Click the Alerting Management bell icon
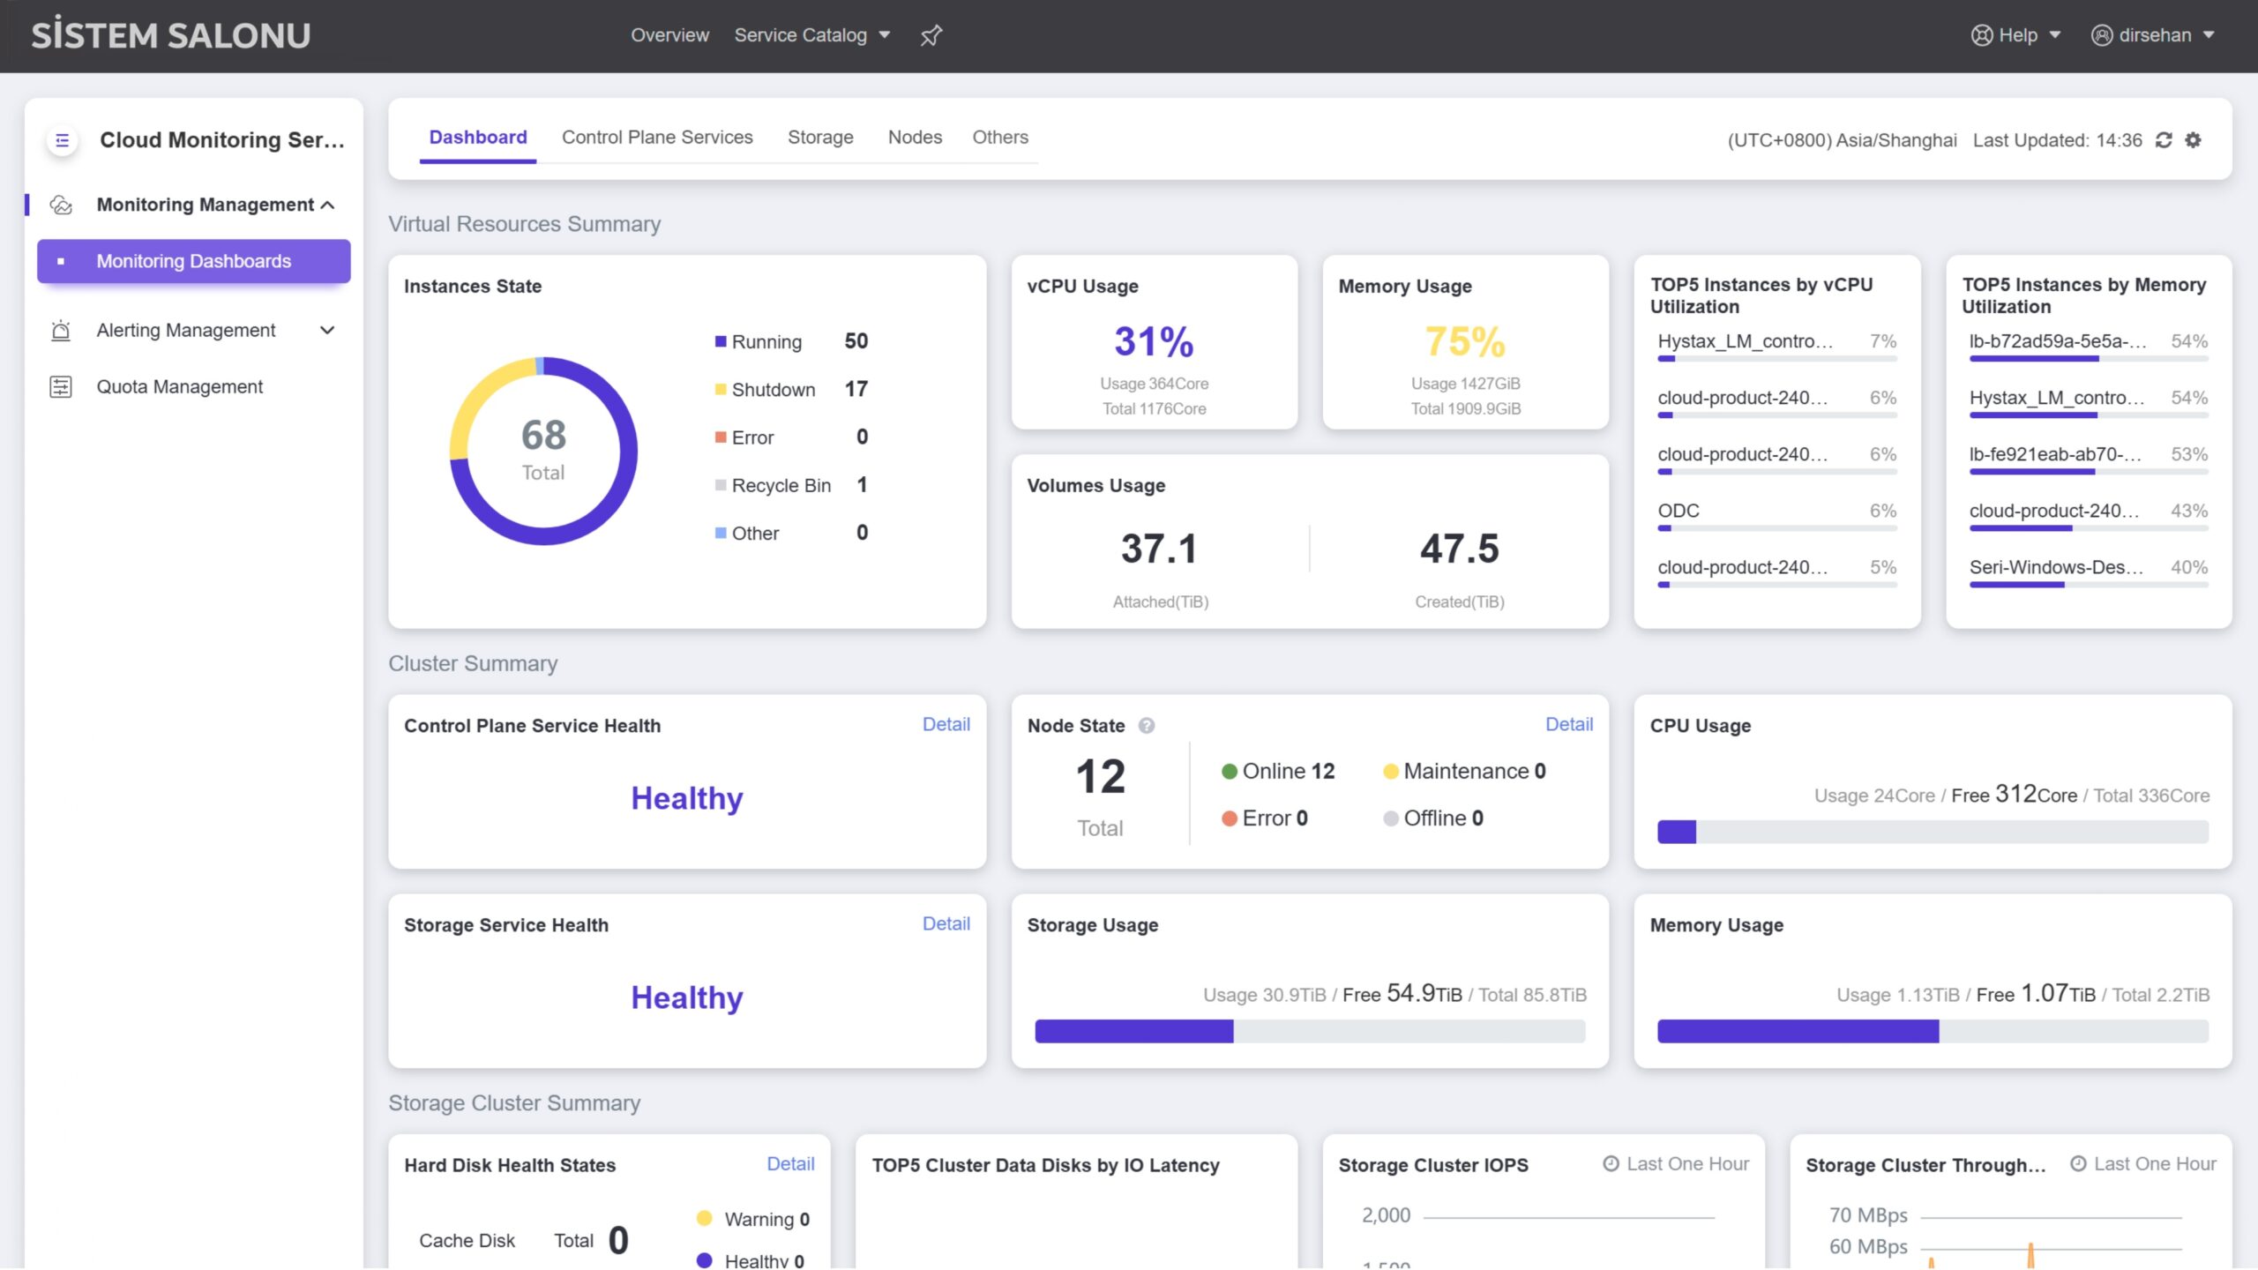The height and width of the screenshot is (1270, 2258). (x=61, y=331)
